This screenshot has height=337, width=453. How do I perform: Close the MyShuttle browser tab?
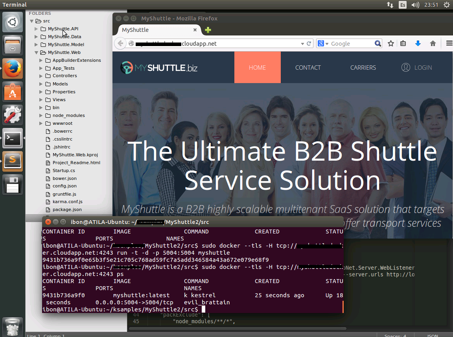[195, 30]
